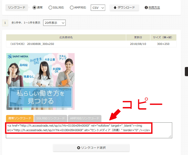Switch to 通常リンクコード tab

(20, 118)
